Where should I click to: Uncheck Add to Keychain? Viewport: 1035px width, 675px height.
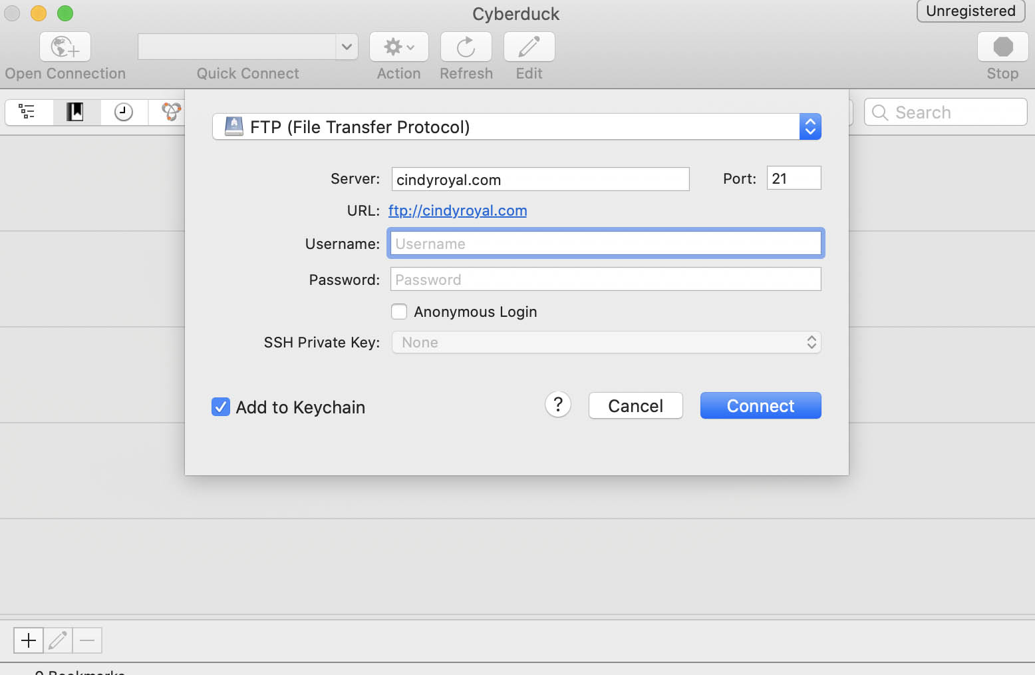click(x=221, y=407)
